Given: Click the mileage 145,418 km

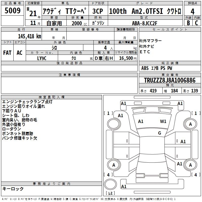Looking at the screenshot, I should pyautogui.click(x=30, y=36).
